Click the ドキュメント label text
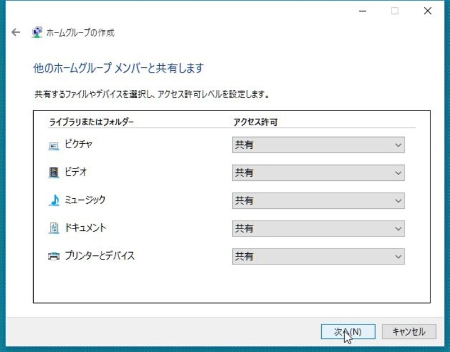 [85, 228]
